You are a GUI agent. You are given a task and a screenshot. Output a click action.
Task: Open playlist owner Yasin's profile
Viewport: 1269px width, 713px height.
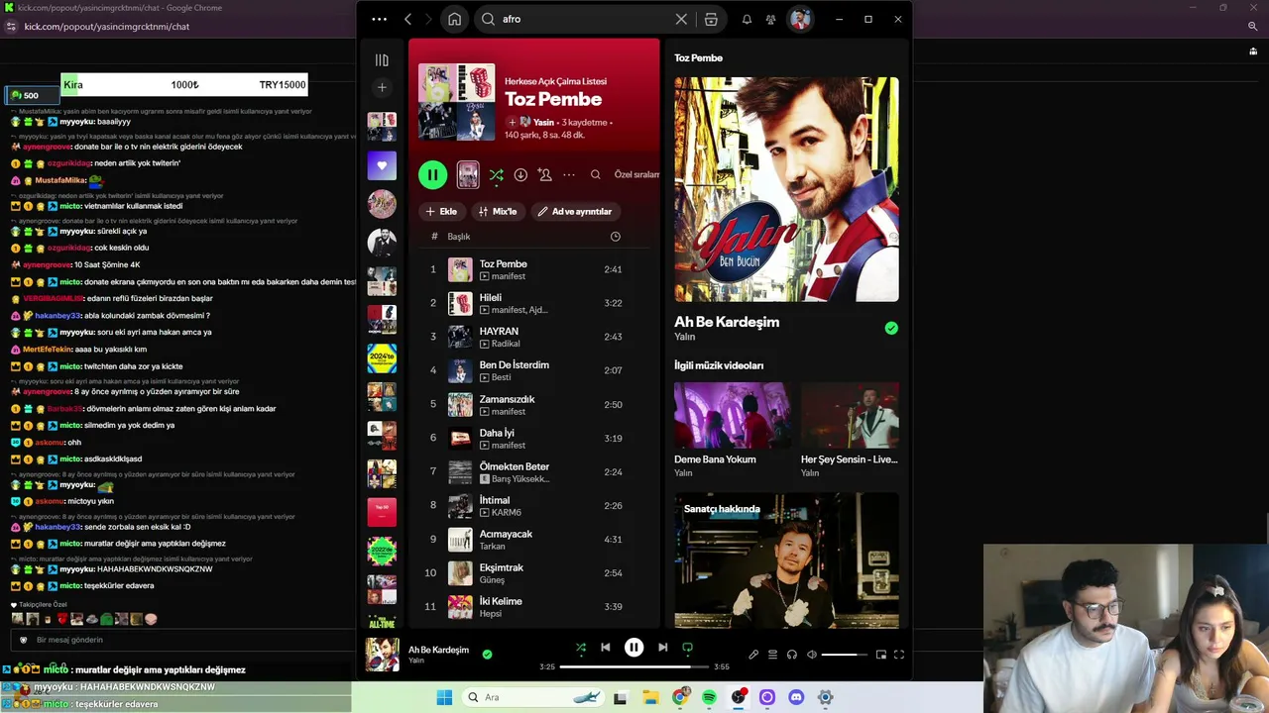click(543, 123)
